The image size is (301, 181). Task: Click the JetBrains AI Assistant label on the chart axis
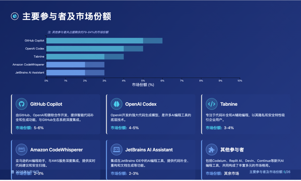pyautogui.click(x=30, y=73)
